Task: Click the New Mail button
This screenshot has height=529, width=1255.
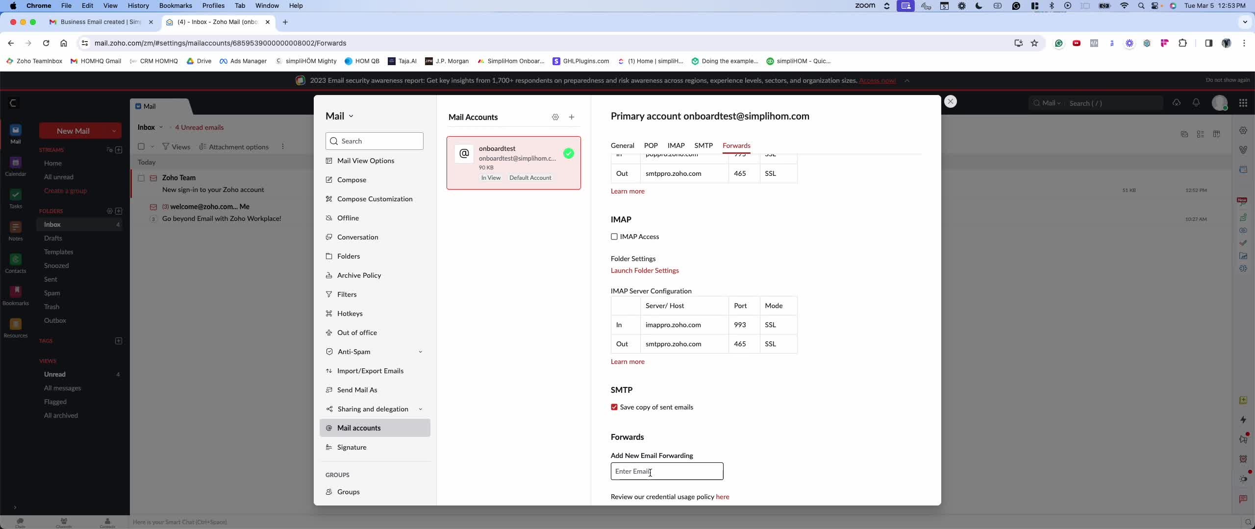Action: [73, 131]
